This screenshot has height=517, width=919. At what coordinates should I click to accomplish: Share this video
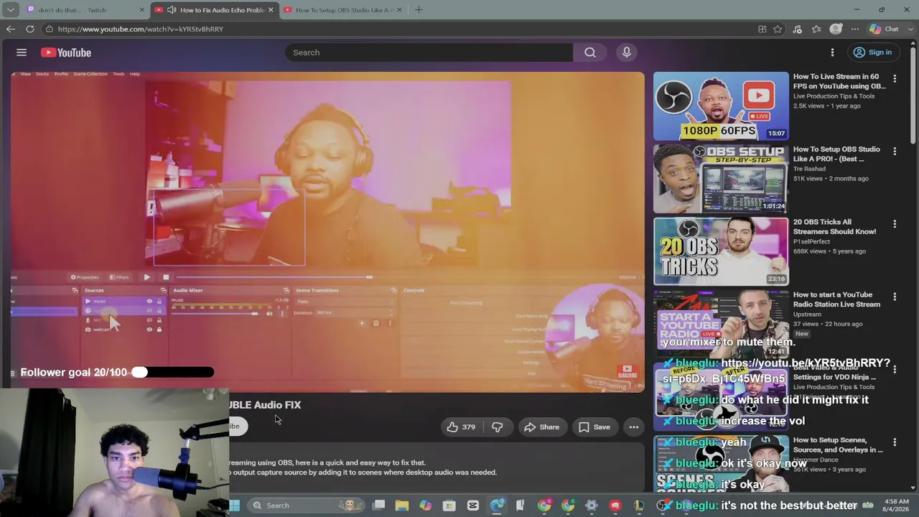tap(542, 427)
